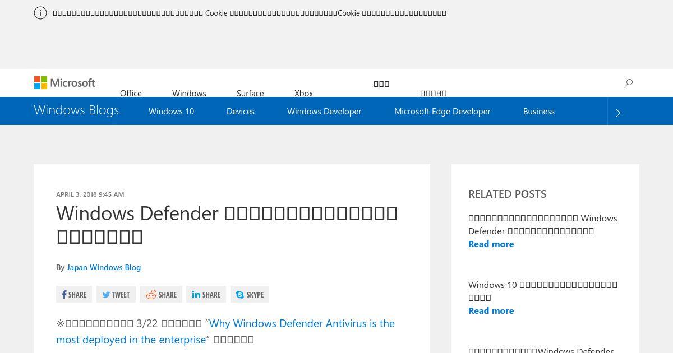Open the Japan Windows Blog author link
The image size is (673, 353).
pyautogui.click(x=104, y=267)
